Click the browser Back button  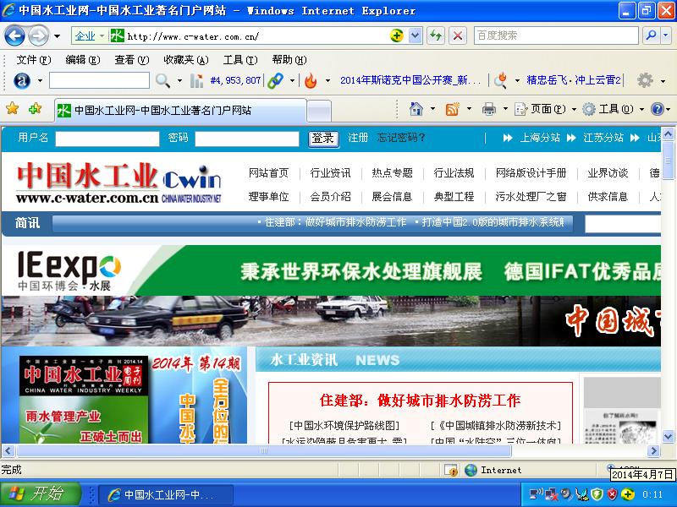[14, 36]
